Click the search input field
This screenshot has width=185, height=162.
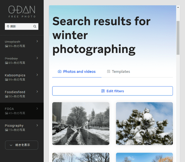19,26
